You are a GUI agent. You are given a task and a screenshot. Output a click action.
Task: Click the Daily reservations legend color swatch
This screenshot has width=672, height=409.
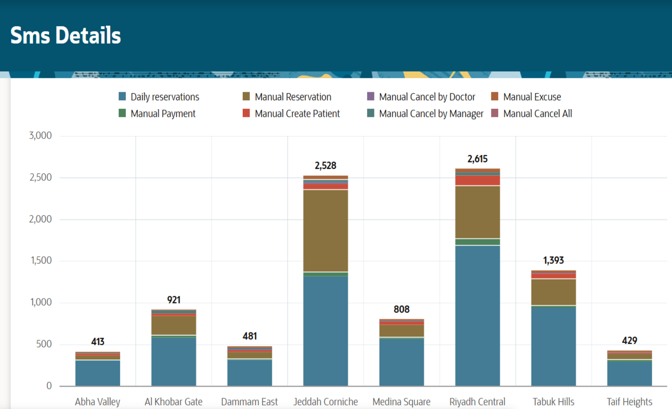click(x=122, y=96)
